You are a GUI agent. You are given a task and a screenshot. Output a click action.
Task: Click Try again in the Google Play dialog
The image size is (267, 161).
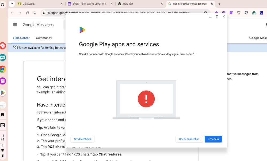click(213, 139)
